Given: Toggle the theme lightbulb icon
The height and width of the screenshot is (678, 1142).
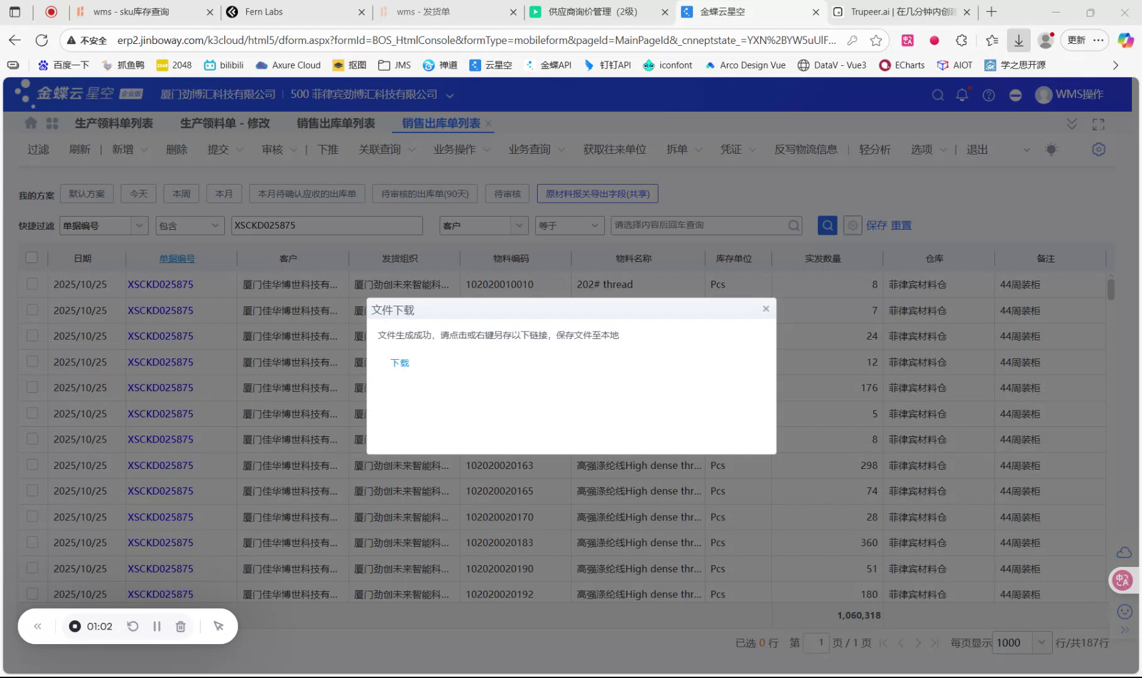Looking at the screenshot, I should pos(1052,149).
